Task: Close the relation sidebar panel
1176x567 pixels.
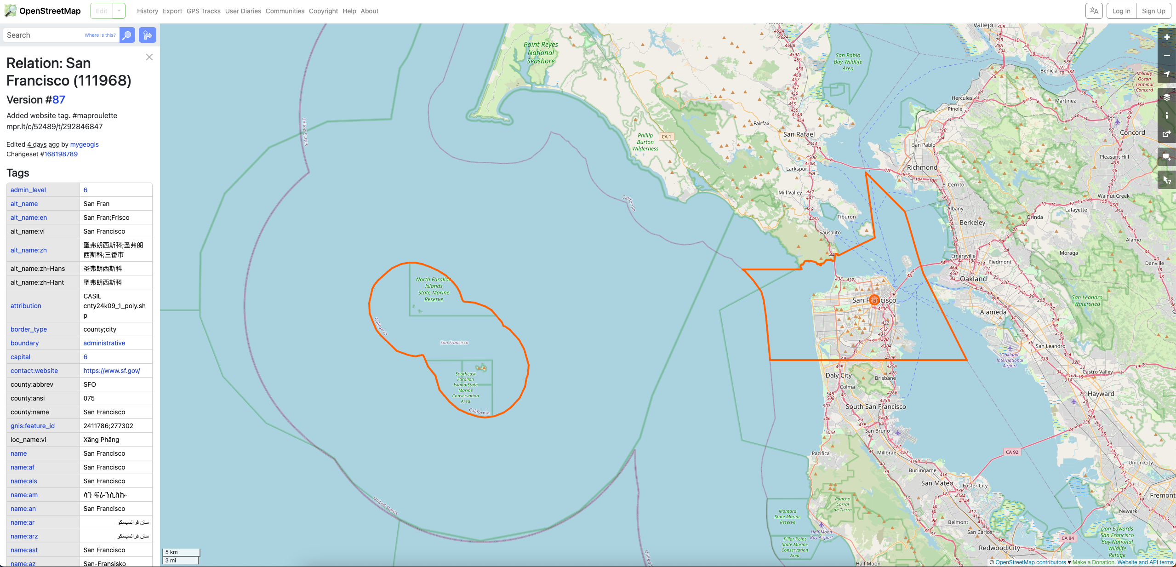Action: (149, 57)
